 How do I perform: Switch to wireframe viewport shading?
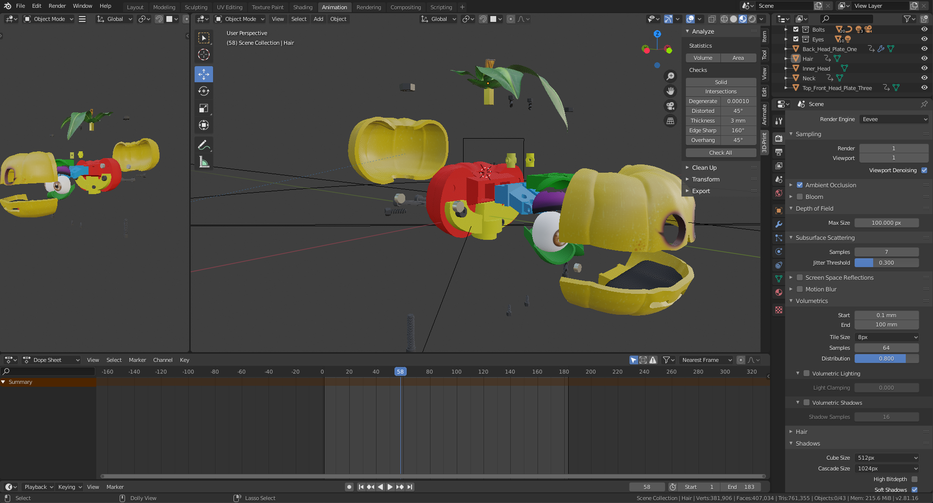[x=724, y=19]
